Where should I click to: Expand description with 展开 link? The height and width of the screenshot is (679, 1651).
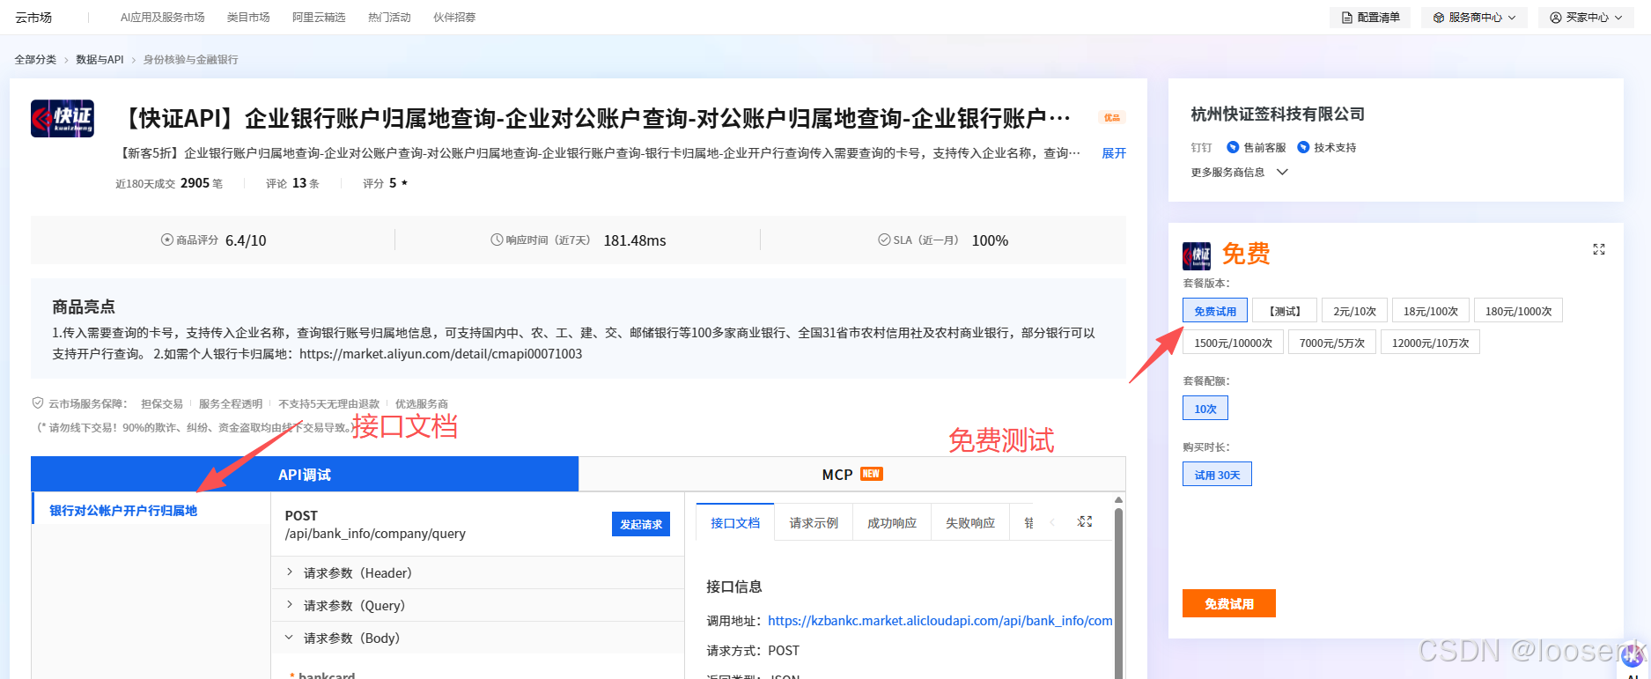pyautogui.click(x=1114, y=153)
